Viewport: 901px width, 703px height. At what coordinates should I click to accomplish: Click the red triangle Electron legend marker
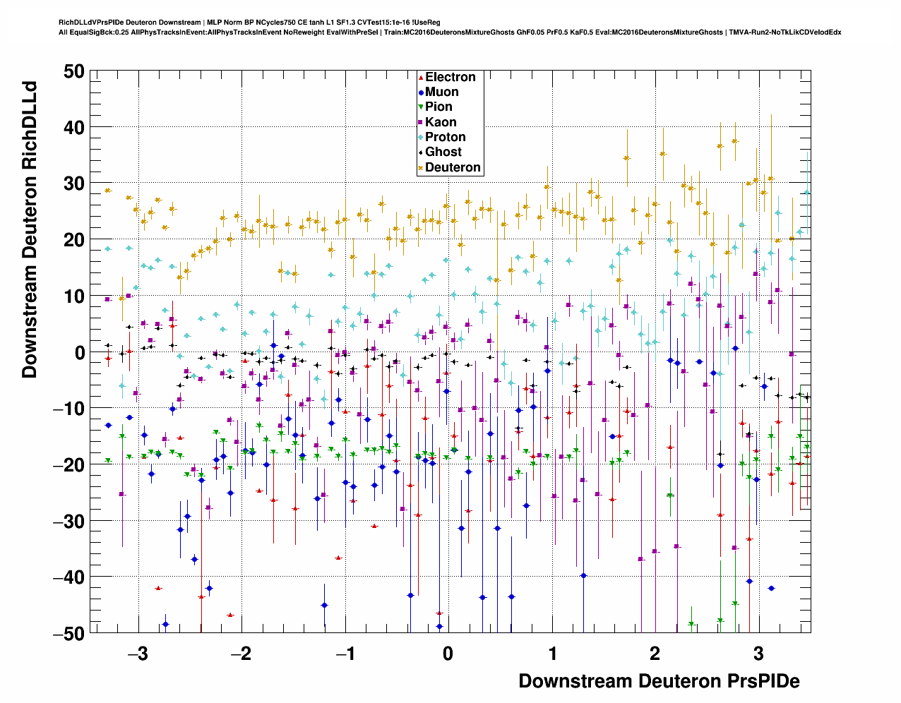point(421,78)
